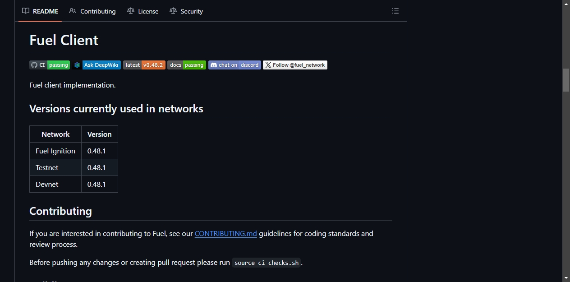Click the DeepWiki logo icon

[x=77, y=65]
